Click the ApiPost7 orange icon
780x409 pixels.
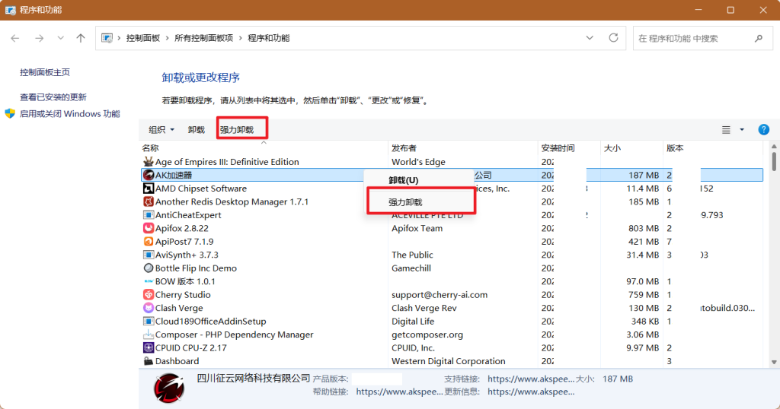tap(149, 241)
